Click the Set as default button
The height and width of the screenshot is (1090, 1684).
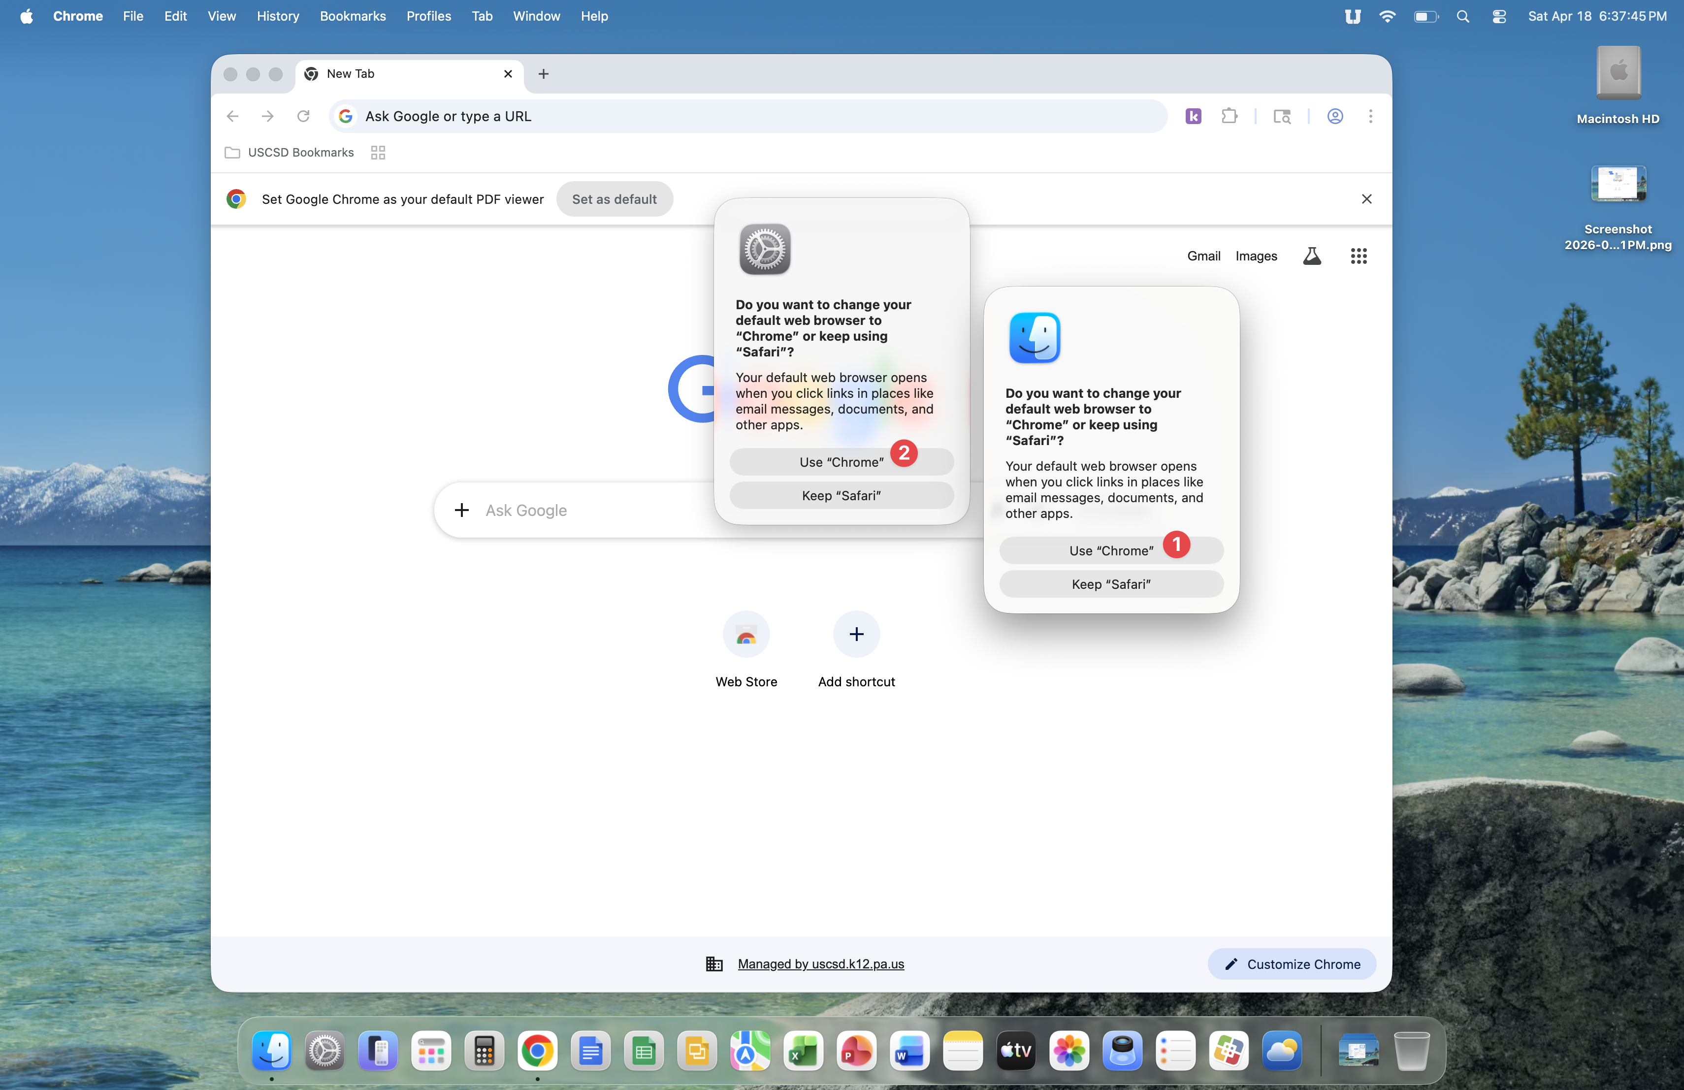[614, 199]
